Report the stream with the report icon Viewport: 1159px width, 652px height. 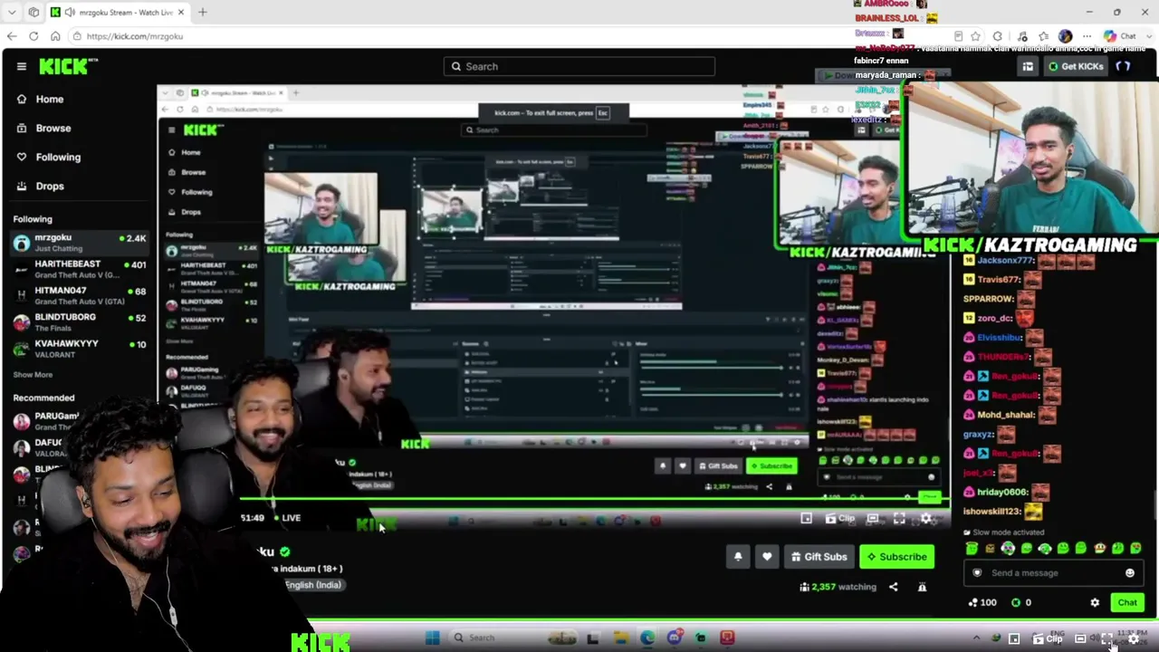coord(922,587)
